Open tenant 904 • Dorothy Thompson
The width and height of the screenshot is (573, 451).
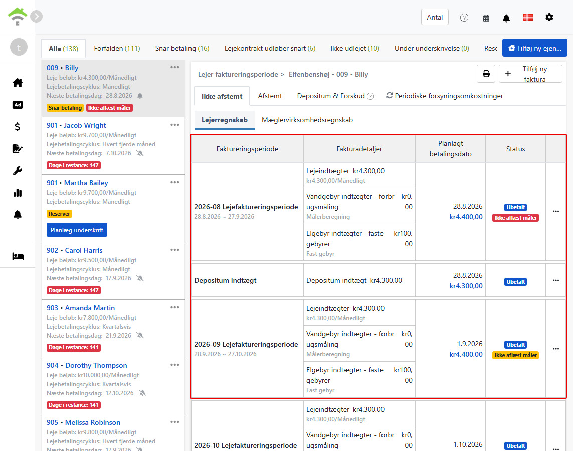pyautogui.click(x=87, y=365)
